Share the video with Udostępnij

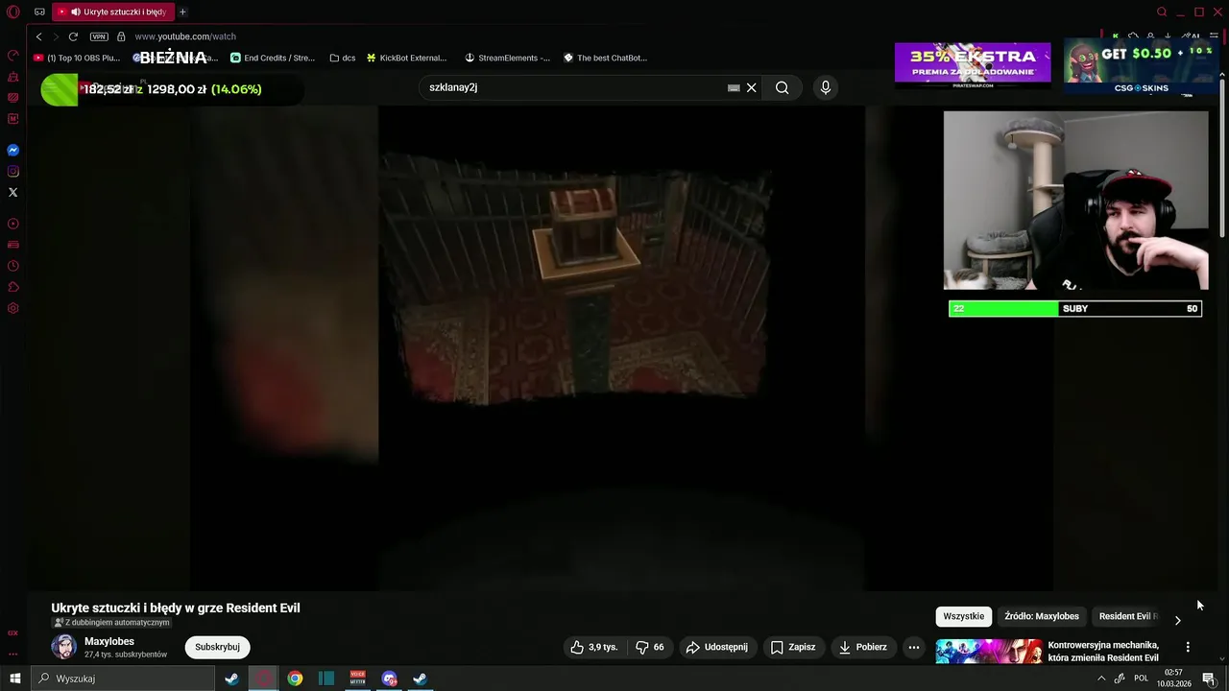[x=717, y=647]
